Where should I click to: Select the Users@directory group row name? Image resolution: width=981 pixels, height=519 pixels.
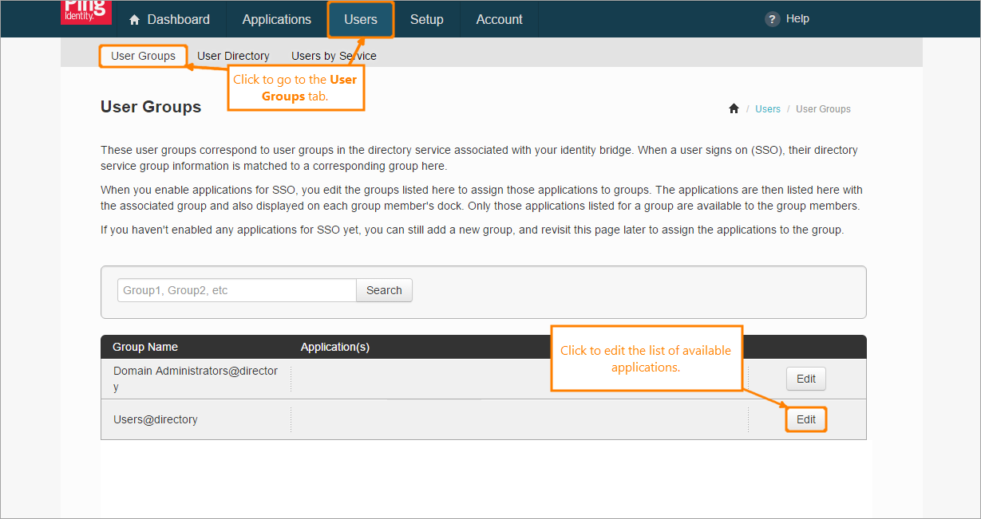(x=156, y=419)
